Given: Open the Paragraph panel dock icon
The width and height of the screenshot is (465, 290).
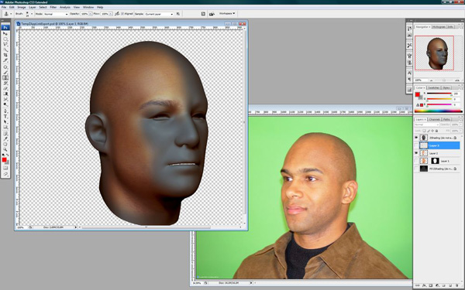Looking at the screenshot, I should point(409,80).
